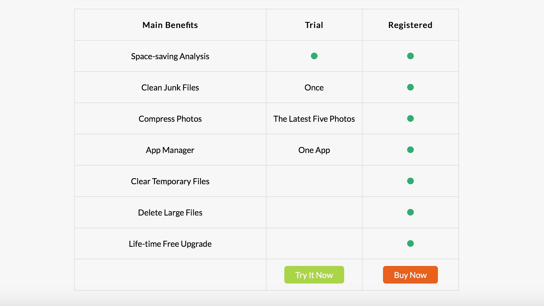The height and width of the screenshot is (306, 544).
Task: Click Registered dot in App Manager row
Action: tap(410, 150)
